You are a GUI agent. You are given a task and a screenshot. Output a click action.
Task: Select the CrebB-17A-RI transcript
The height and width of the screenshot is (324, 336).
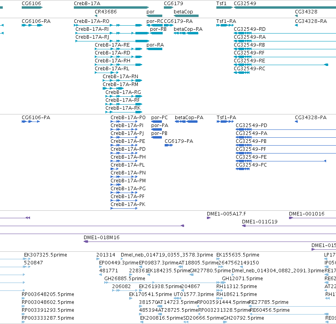(x=112, y=33)
